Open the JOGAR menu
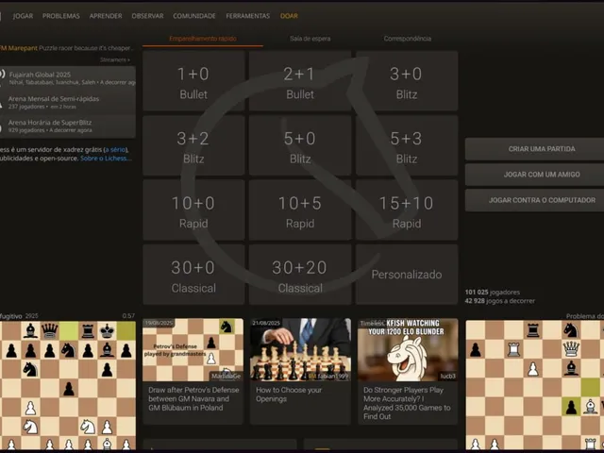This screenshot has width=604, height=453. pyautogui.click(x=23, y=16)
